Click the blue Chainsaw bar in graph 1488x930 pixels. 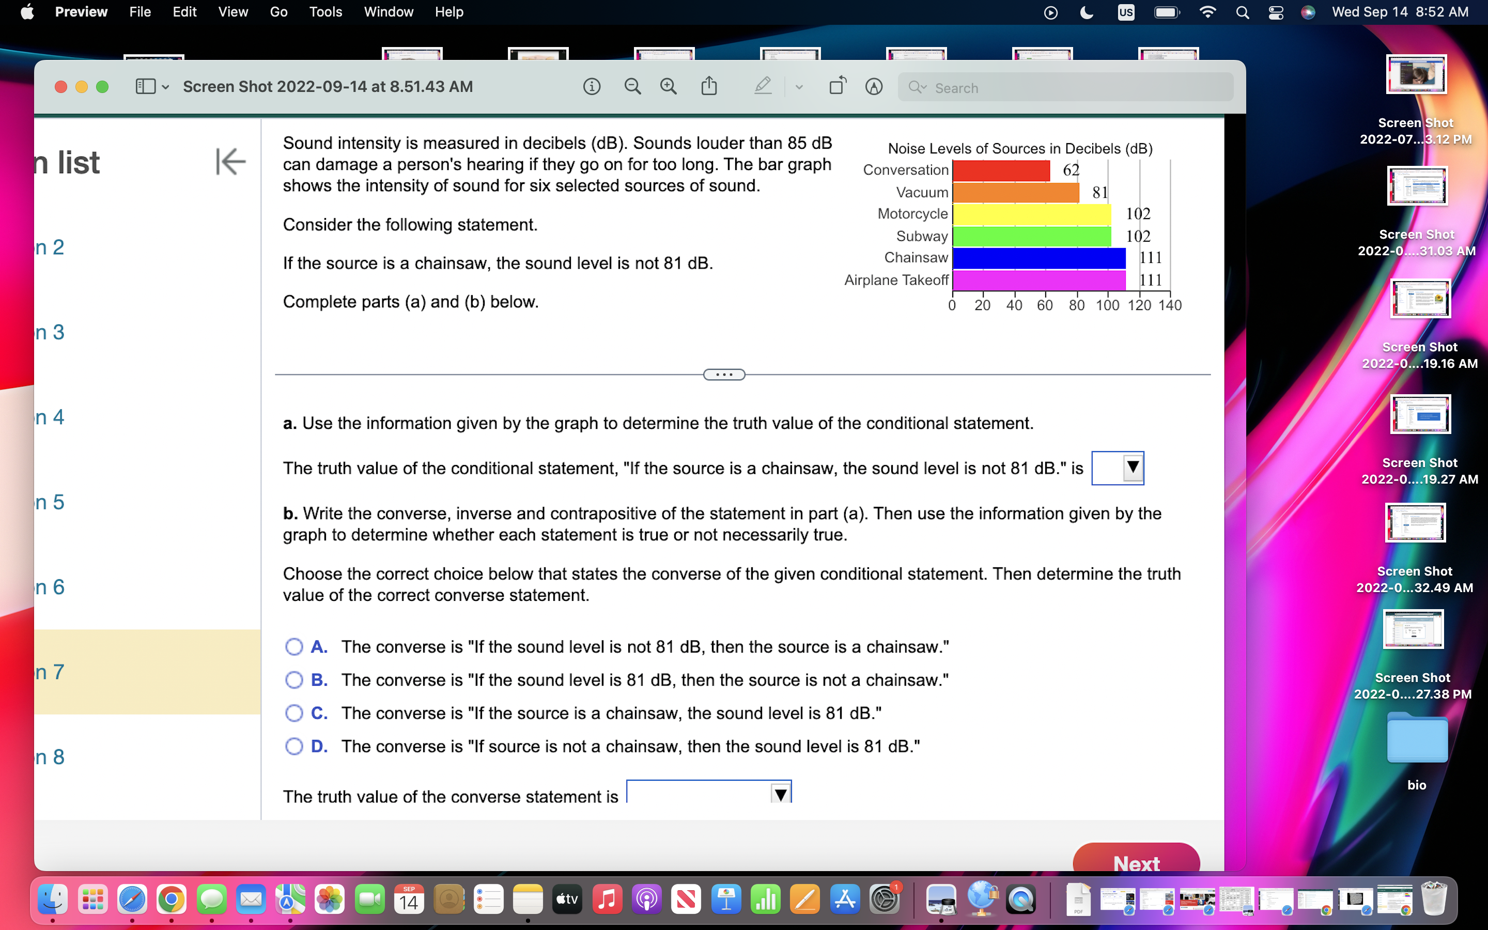tap(1038, 258)
